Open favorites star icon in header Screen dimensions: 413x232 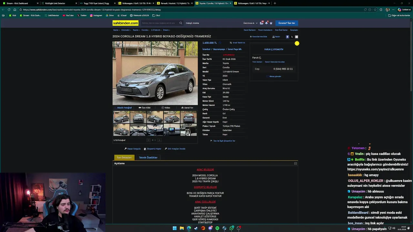click(x=271, y=23)
